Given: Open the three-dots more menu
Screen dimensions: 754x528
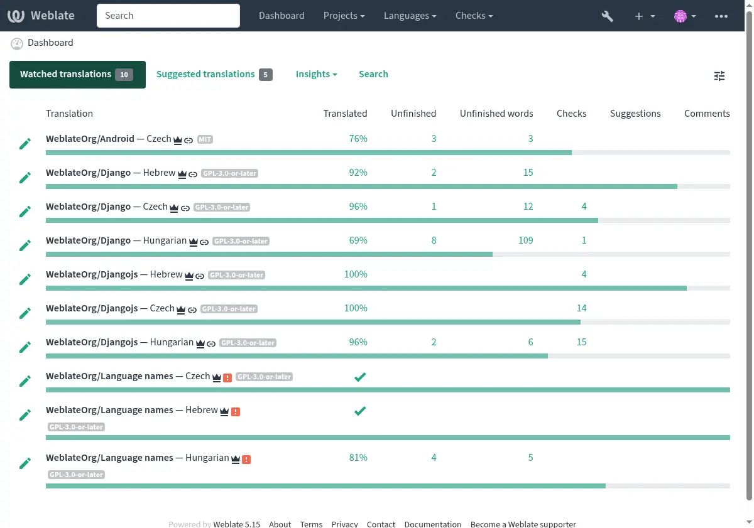Looking at the screenshot, I should coord(721,16).
